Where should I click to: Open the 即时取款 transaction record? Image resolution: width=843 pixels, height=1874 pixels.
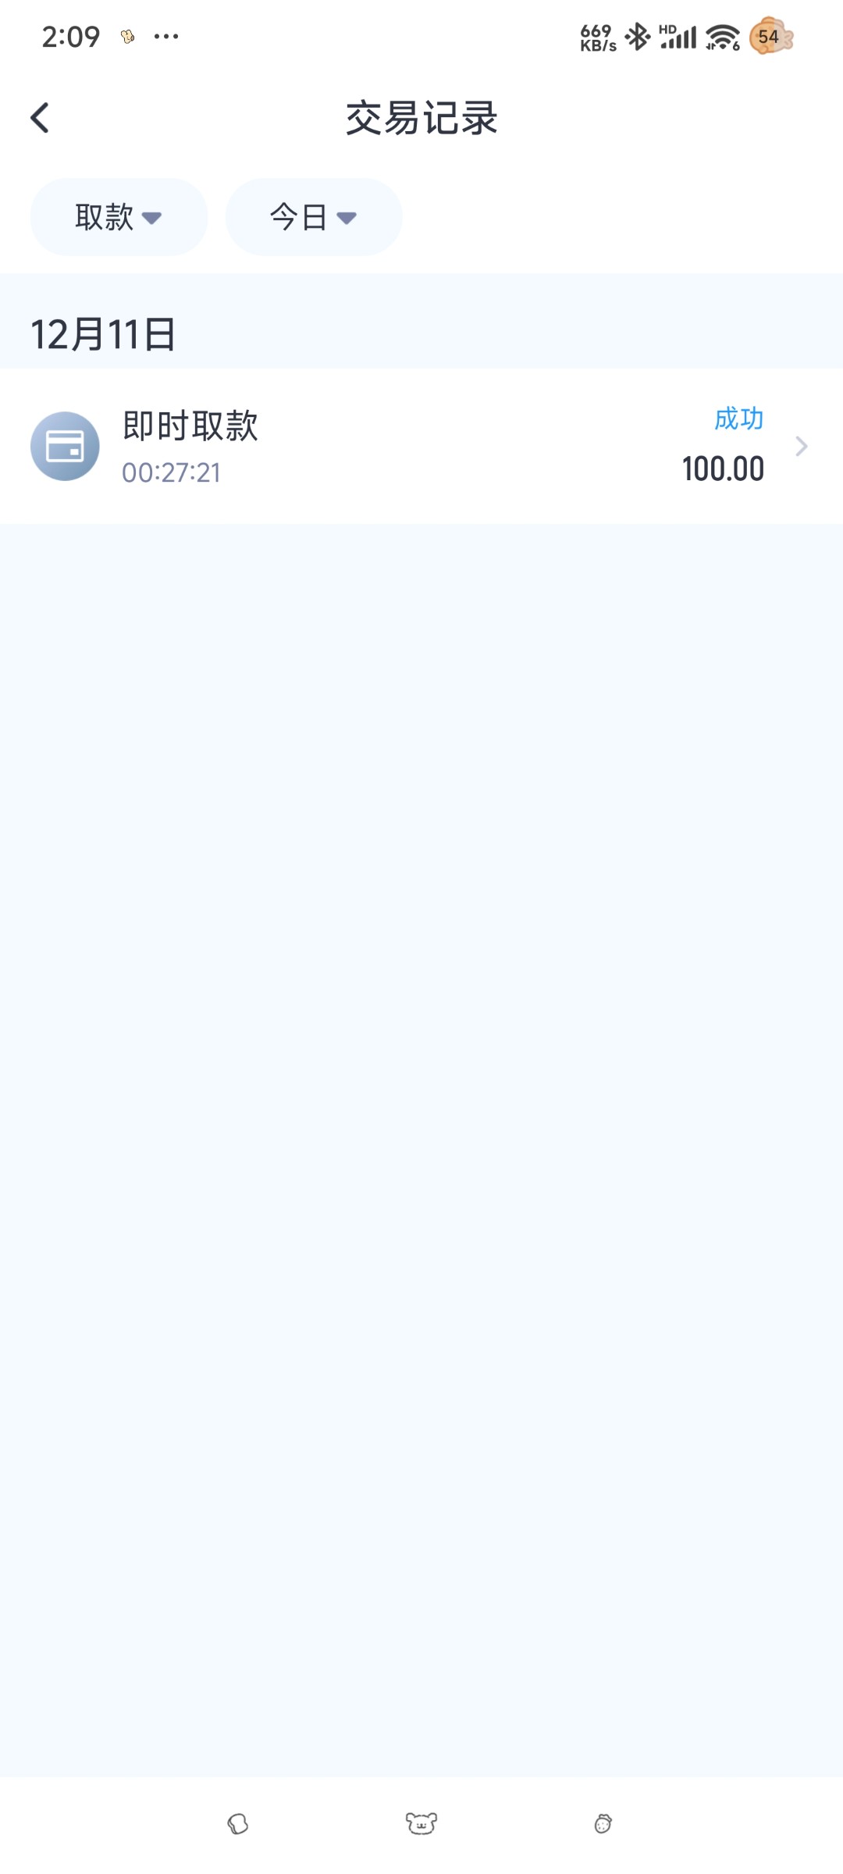point(421,446)
